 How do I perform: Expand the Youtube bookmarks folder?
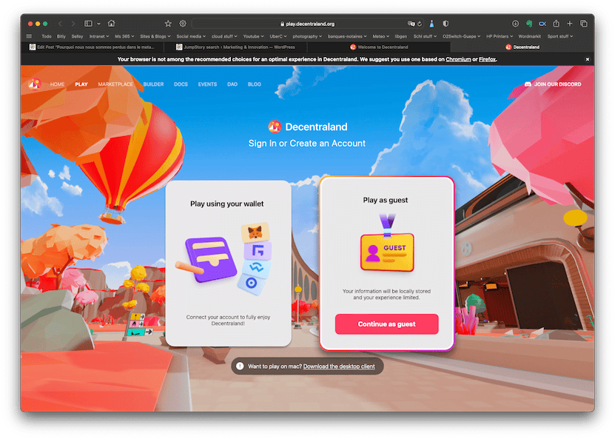pos(253,36)
